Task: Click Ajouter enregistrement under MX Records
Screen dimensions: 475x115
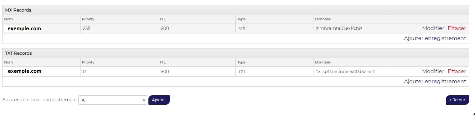Action: click(435, 38)
